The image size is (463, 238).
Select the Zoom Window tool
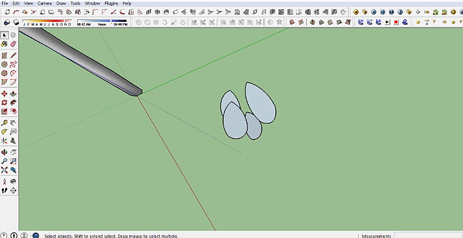[x=13, y=161]
